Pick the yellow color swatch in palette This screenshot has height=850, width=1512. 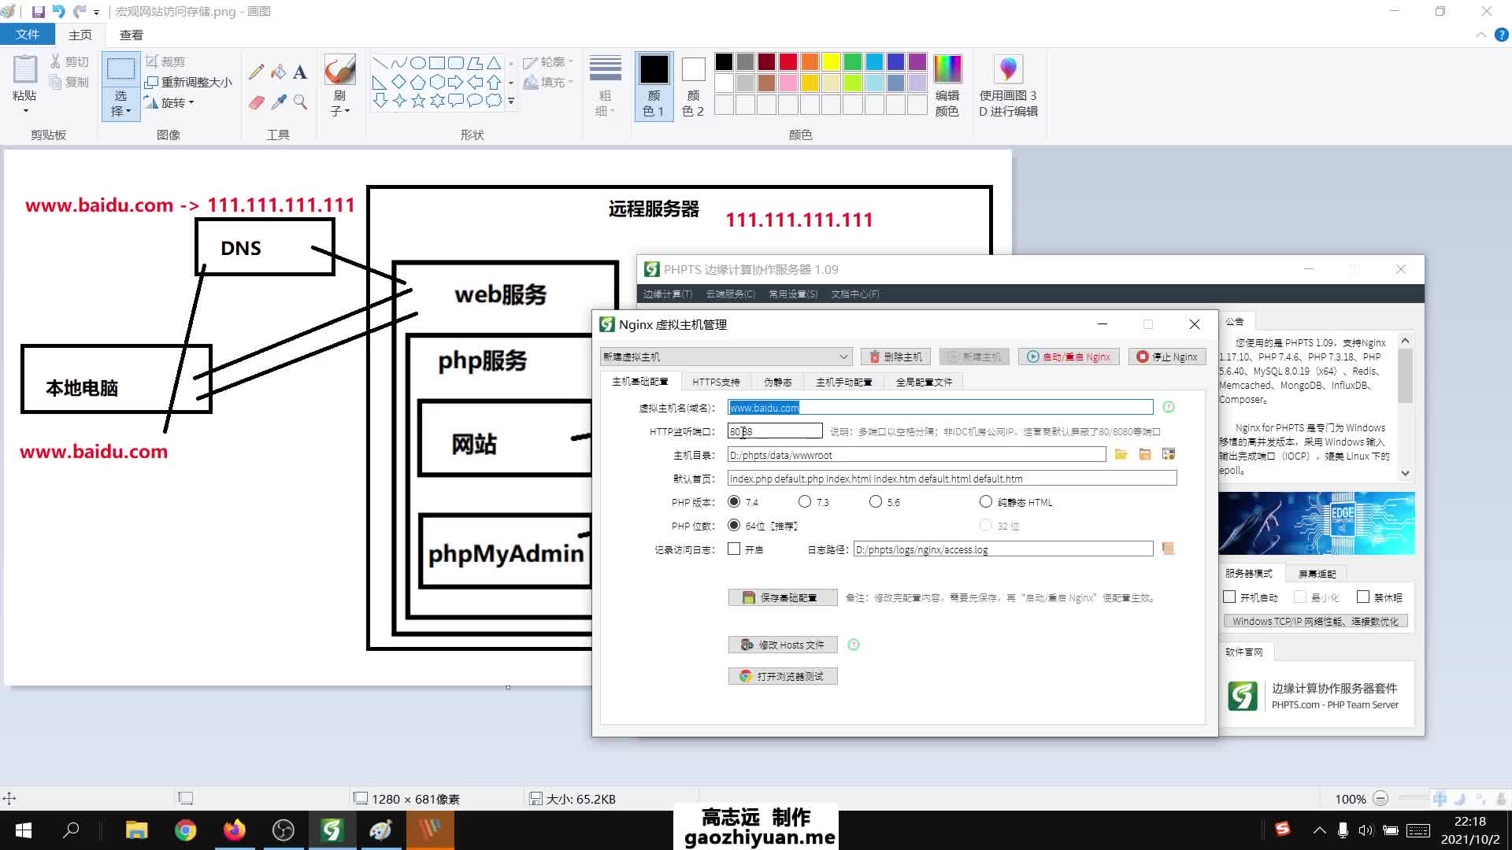831,61
